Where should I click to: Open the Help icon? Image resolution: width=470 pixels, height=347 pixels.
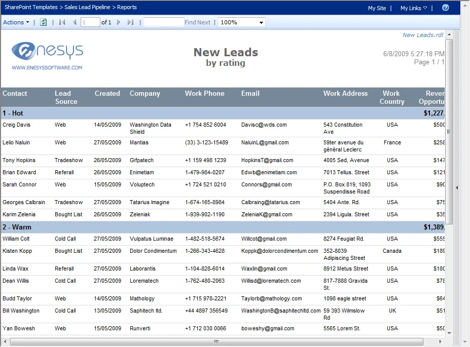446,8
